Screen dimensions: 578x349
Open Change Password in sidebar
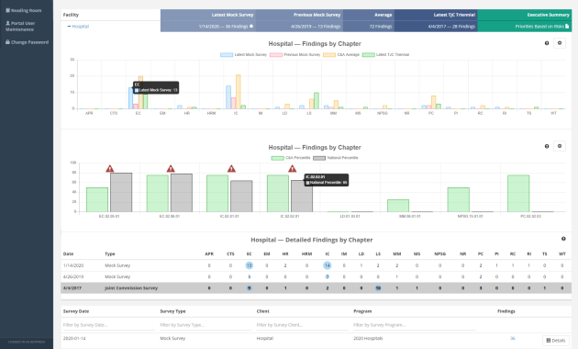[x=27, y=42]
